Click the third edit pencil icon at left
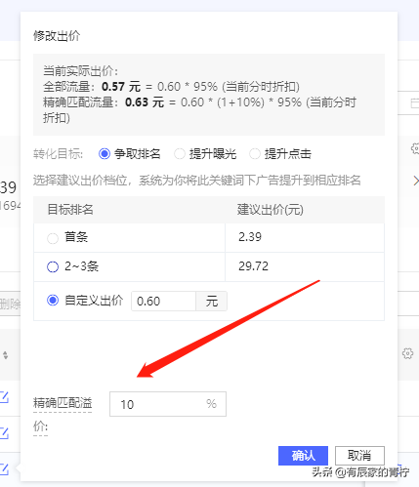This screenshot has width=419, height=487. (4, 468)
